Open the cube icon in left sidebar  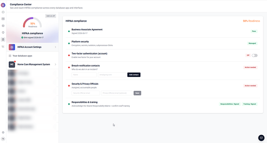point(3,26)
